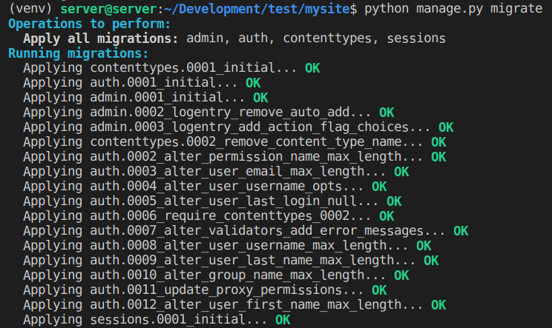The image size is (552, 328).
Task: Click the auth.0005_alter_user_last_login_null line
Action: tap(212, 201)
